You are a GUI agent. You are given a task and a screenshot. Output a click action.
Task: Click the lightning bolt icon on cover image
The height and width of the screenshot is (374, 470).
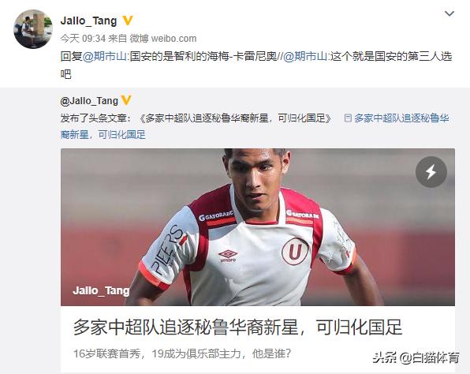point(431,172)
